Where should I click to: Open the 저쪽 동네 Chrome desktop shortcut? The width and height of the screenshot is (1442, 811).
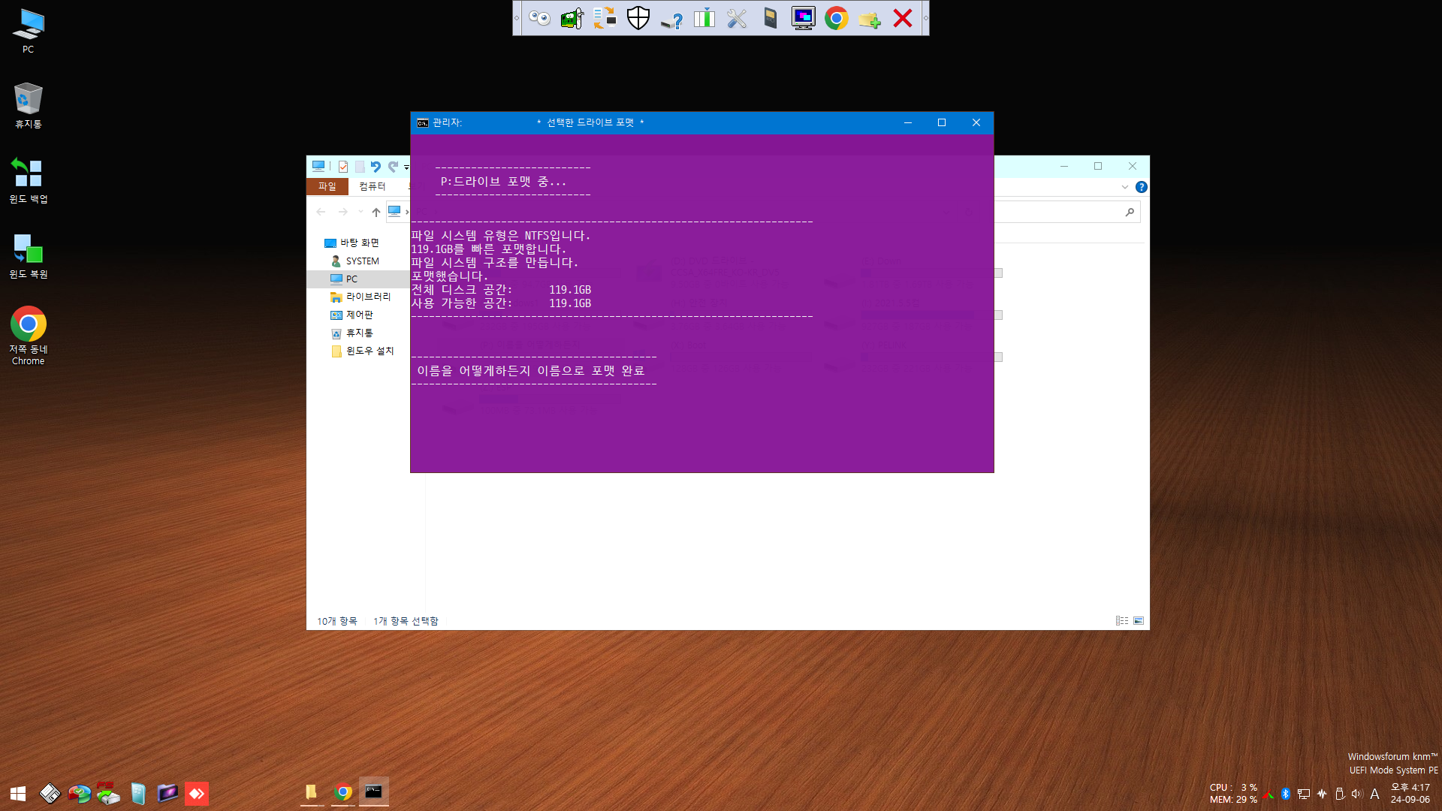click(28, 336)
